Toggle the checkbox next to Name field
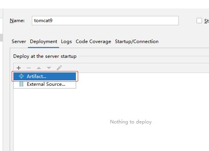Image resolution: width=209 pixels, height=151 pixels. 199,21
